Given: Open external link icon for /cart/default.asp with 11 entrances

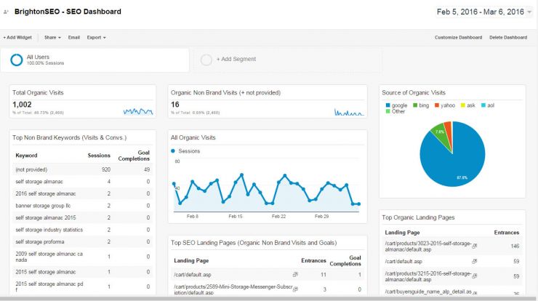Looking at the screenshot, I should point(295,275).
